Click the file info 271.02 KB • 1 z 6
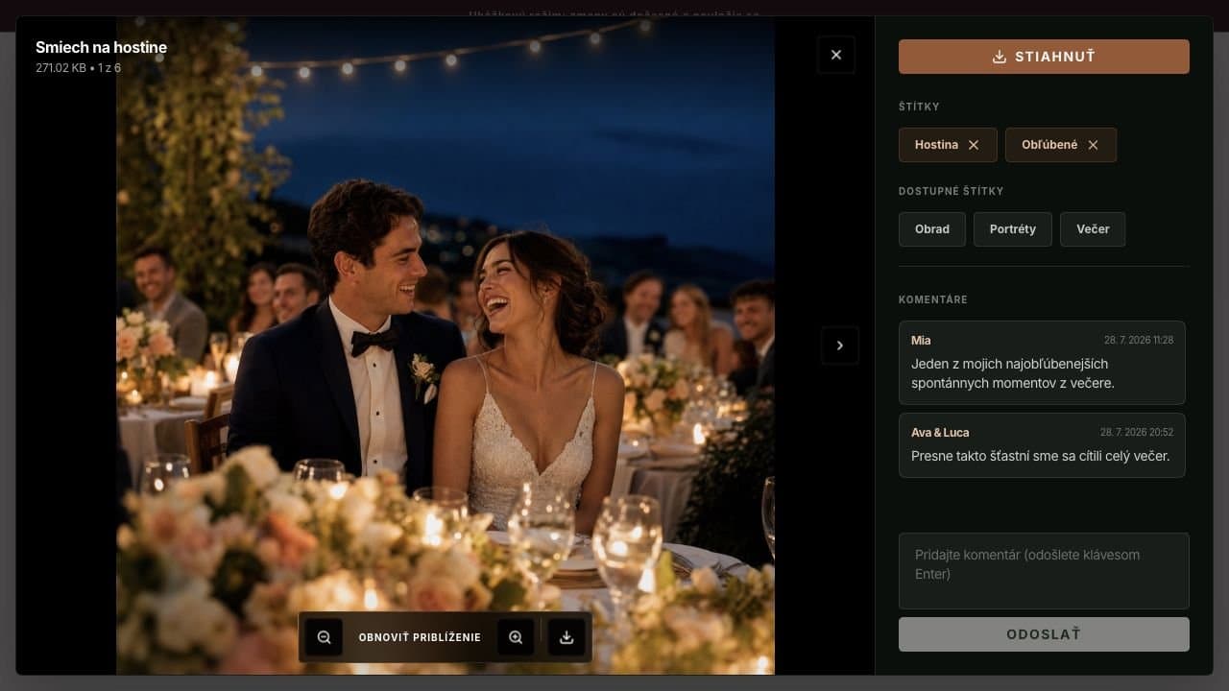The width and height of the screenshot is (1229, 691). click(78, 68)
